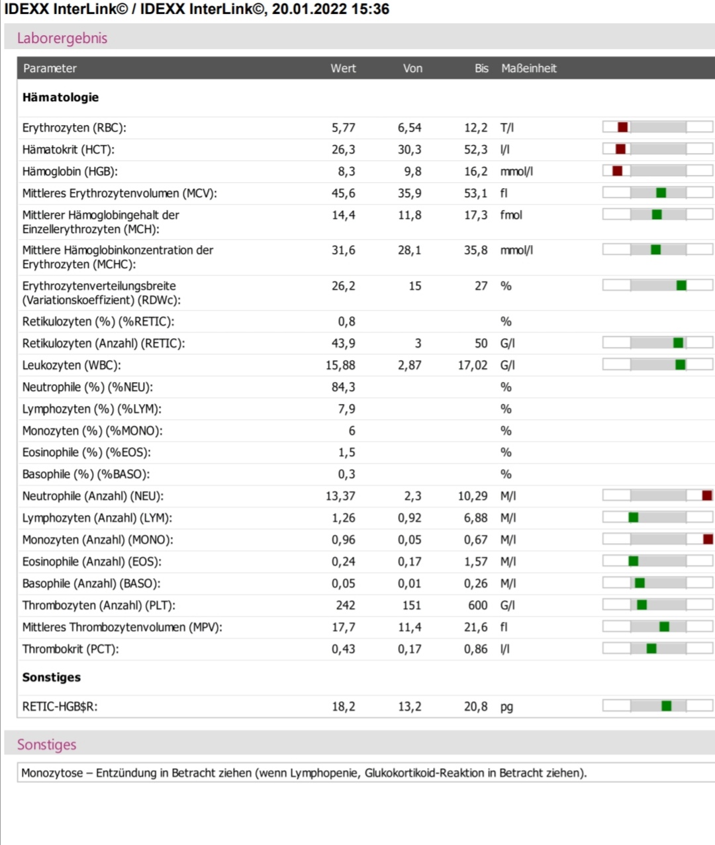Click the range bar for Hämatokrit
This screenshot has width=715, height=845.
point(657,149)
